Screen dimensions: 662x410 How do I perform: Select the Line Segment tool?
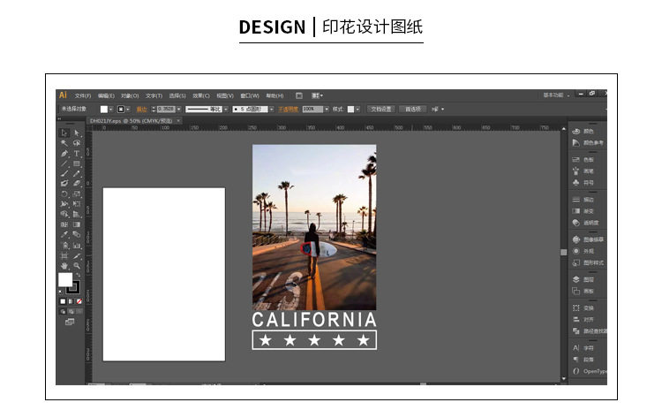pyautogui.click(x=64, y=163)
